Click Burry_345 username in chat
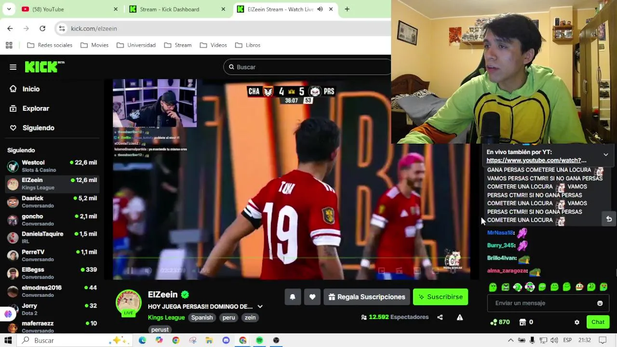617x347 pixels. pos(501,245)
